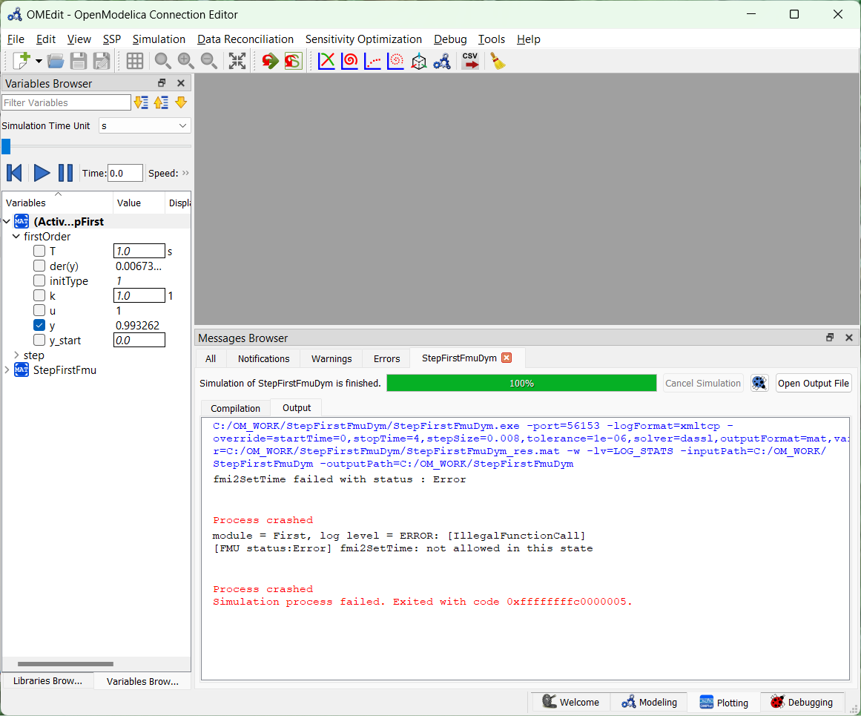The height and width of the screenshot is (716, 861).
Task: Open the 3D animation window icon
Action: pyautogui.click(x=418, y=61)
